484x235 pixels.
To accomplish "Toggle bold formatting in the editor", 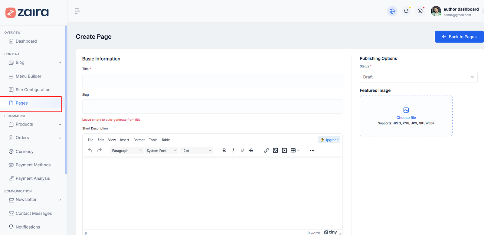I will 224,151.
